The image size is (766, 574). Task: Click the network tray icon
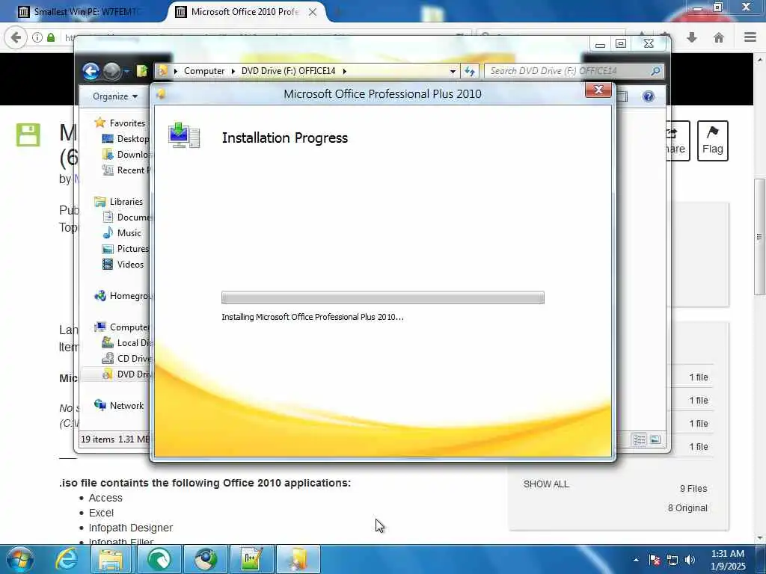pyautogui.click(x=672, y=561)
